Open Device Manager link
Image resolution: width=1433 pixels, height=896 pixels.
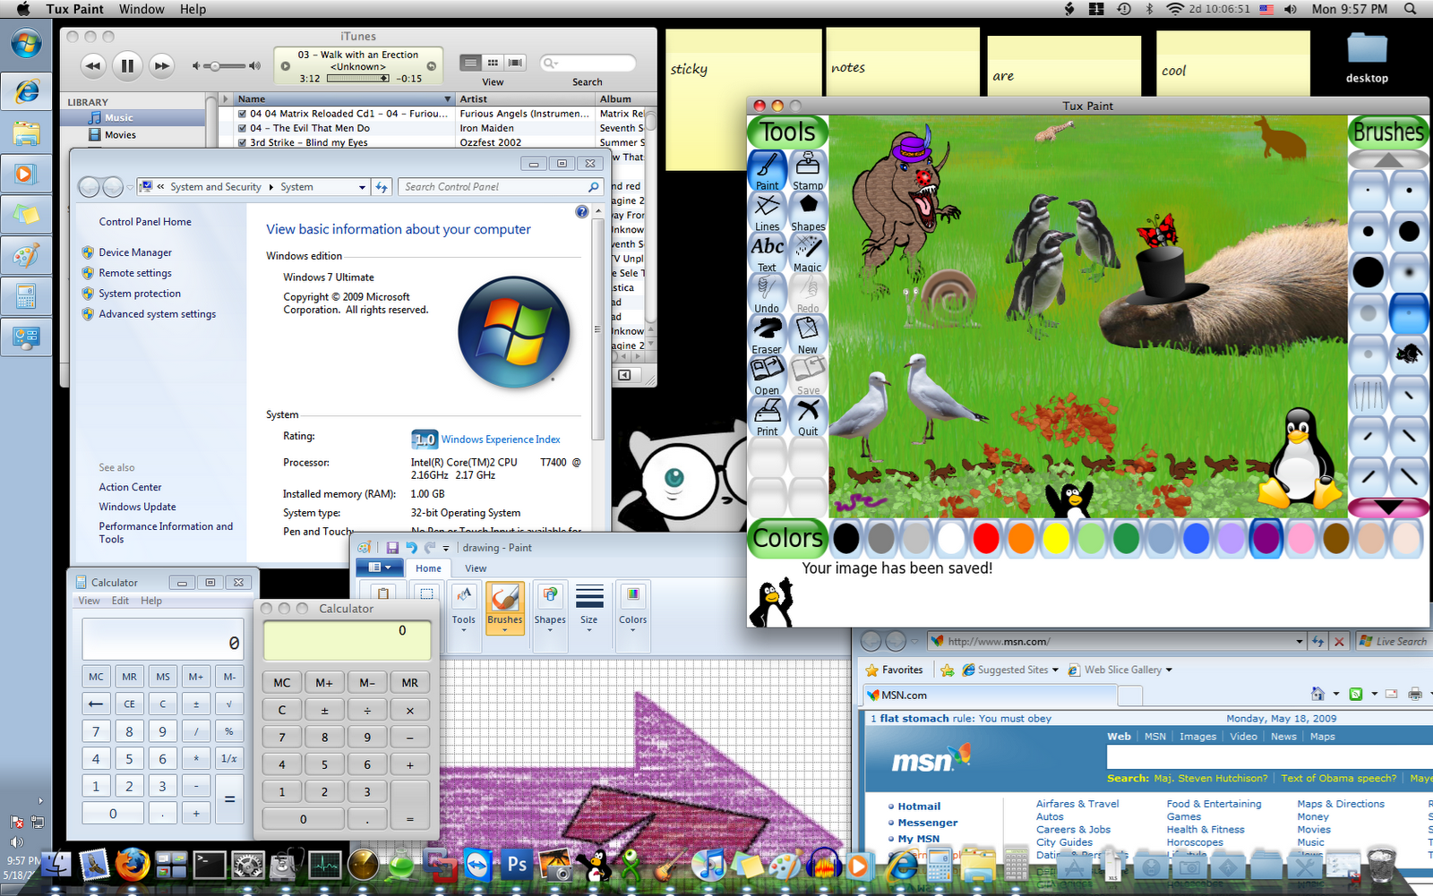(x=135, y=252)
